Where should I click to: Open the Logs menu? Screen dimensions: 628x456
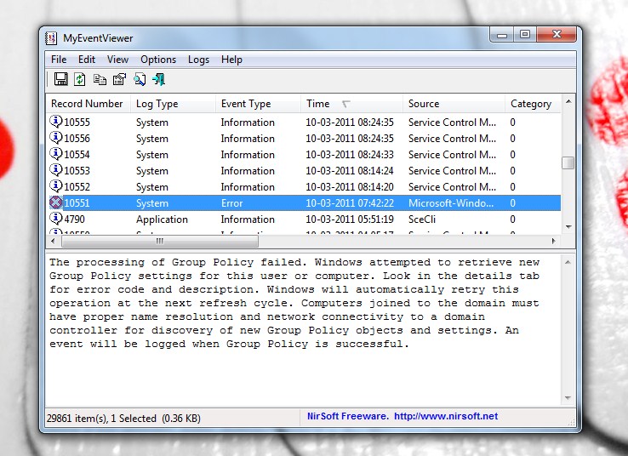(x=198, y=60)
